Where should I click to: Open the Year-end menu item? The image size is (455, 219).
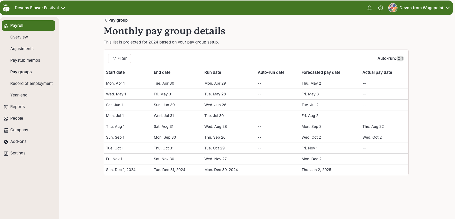[x=19, y=95]
